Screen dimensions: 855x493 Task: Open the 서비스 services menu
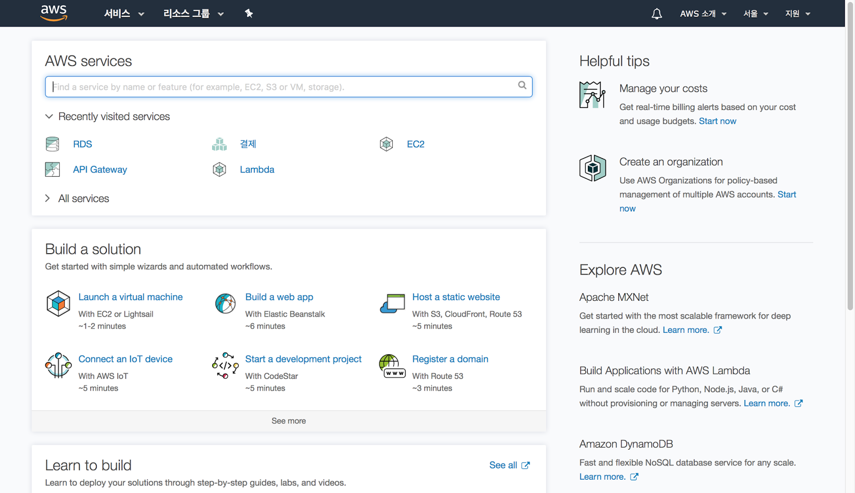tap(124, 13)
